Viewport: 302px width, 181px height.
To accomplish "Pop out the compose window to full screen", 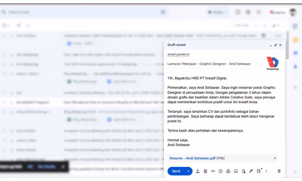I will pyautogui.click(x=276, y=45).
